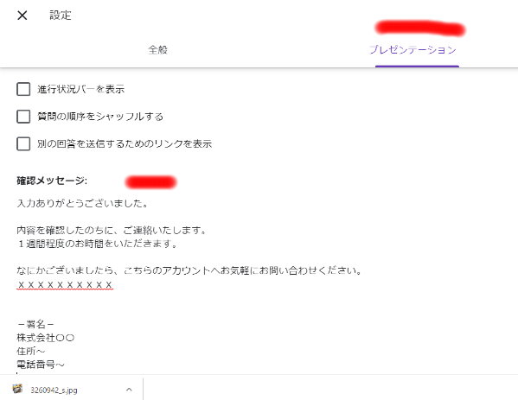The image size is (518, 400).
Task: Click the 電話番号～ signature line
Action: coord(41,365)
